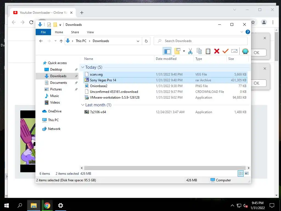Open the folder options dropdown arrow

coord(184,51)
